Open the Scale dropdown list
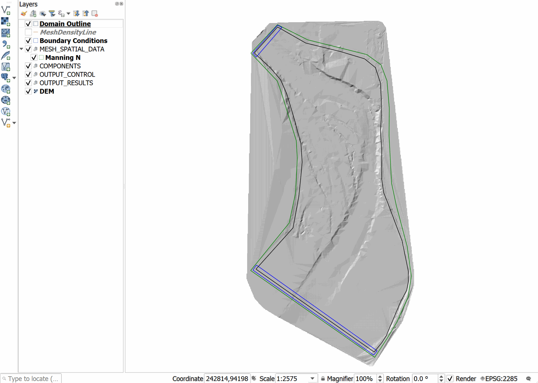The image size is (538, 383). [x=312, y=379]
